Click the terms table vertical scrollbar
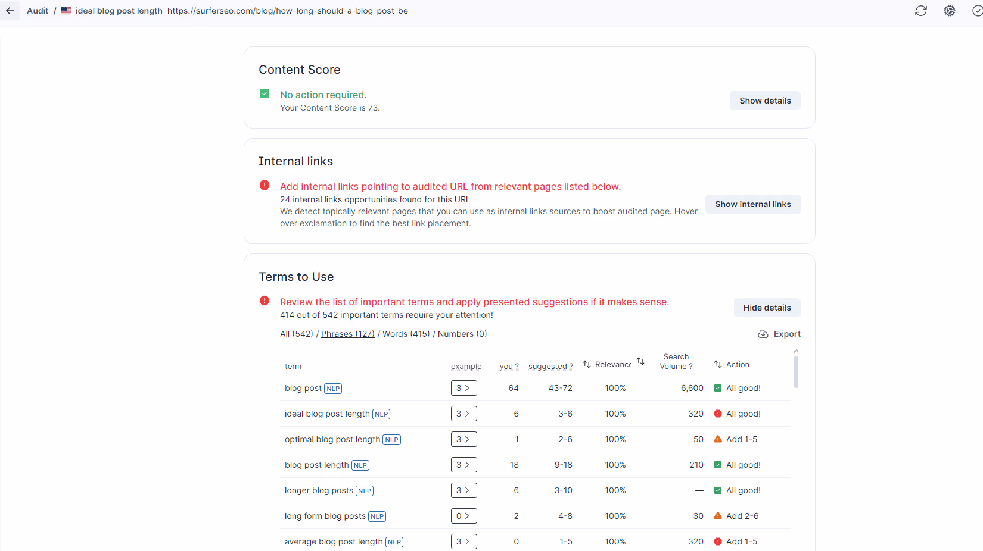 pos(796,371)
